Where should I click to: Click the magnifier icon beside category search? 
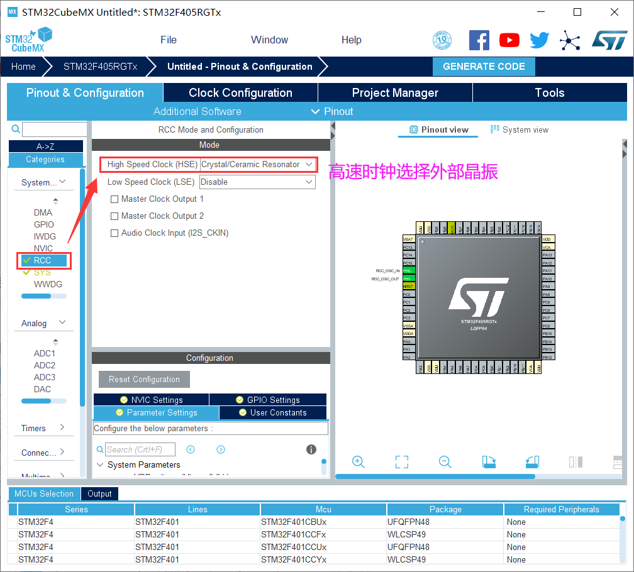(x=16, y=129)
